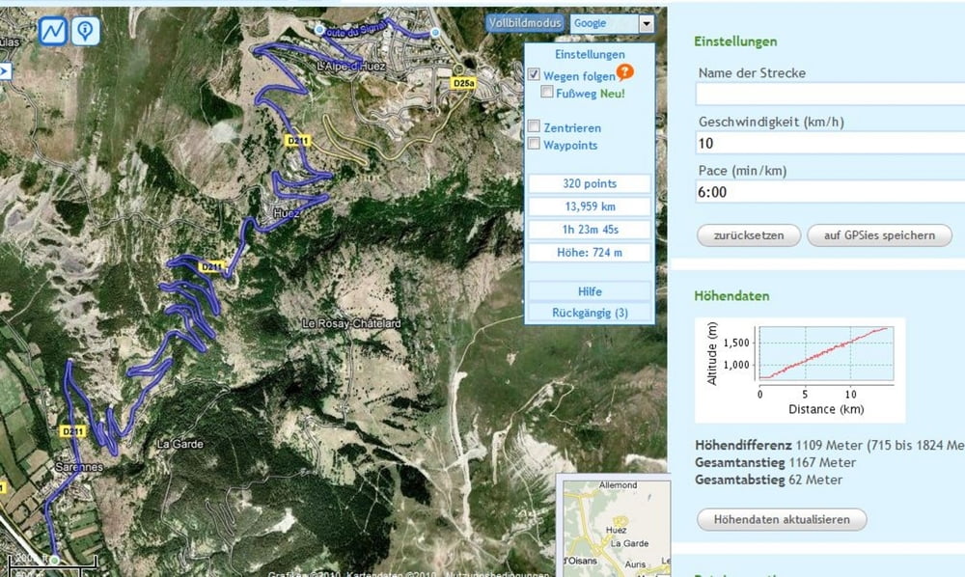Click the Gesamtabstieg 62 Meter text
The image size is (965, 577).
[x=769, y=480]
